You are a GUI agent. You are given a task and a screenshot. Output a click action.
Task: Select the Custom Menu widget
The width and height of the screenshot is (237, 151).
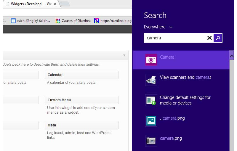tap(82, 100)
